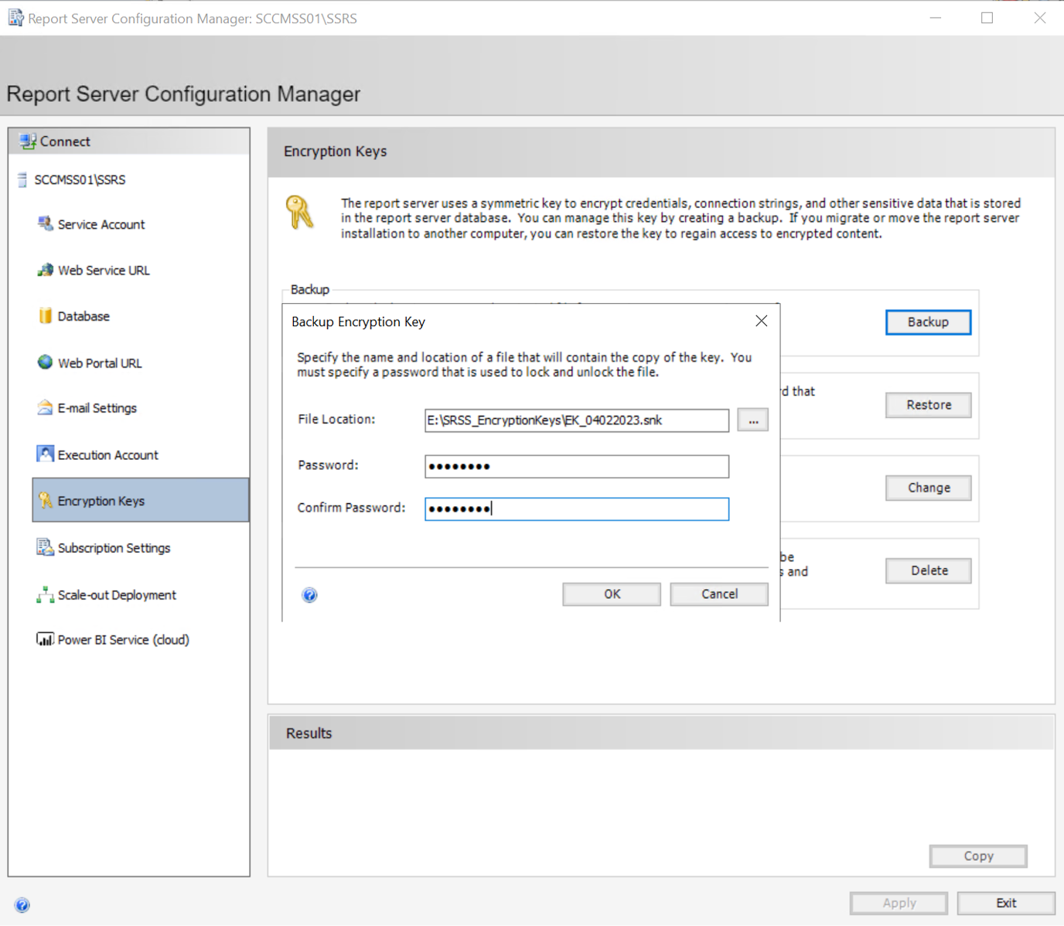This screenshot has width=1064, height=926.
Task: Click the Connect button in sidebar
Action: point(129,141)
